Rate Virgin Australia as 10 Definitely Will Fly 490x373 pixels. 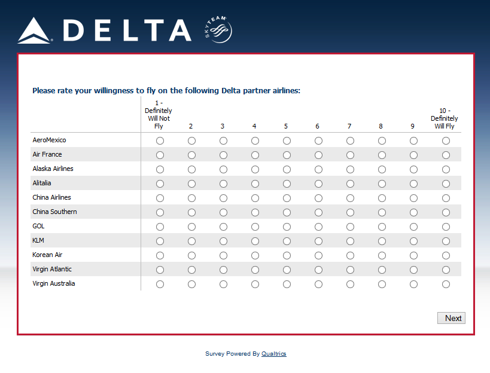[446, 285]
